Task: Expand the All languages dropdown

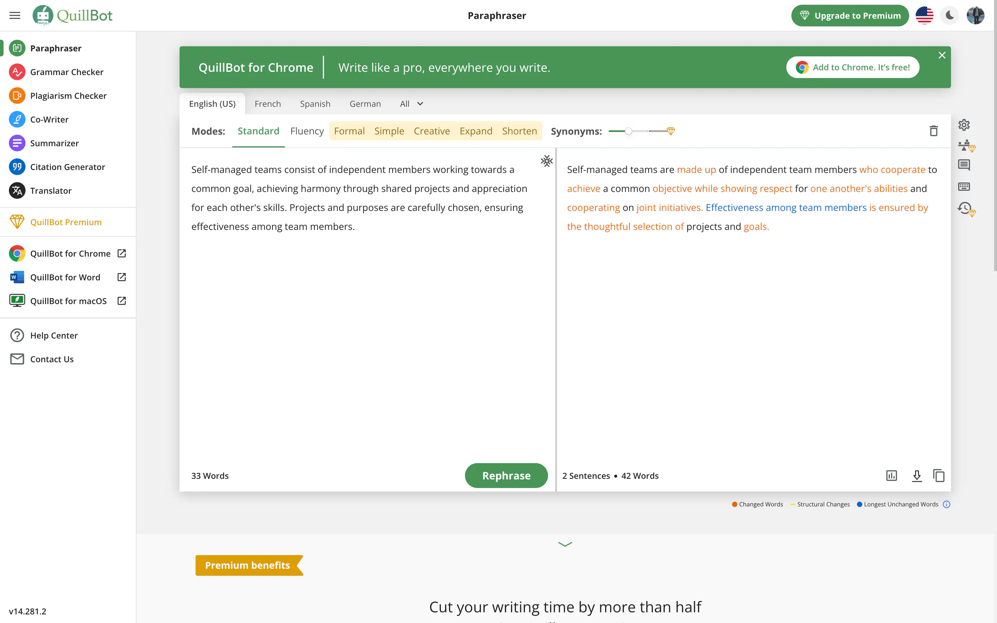Action: (411, 104)
